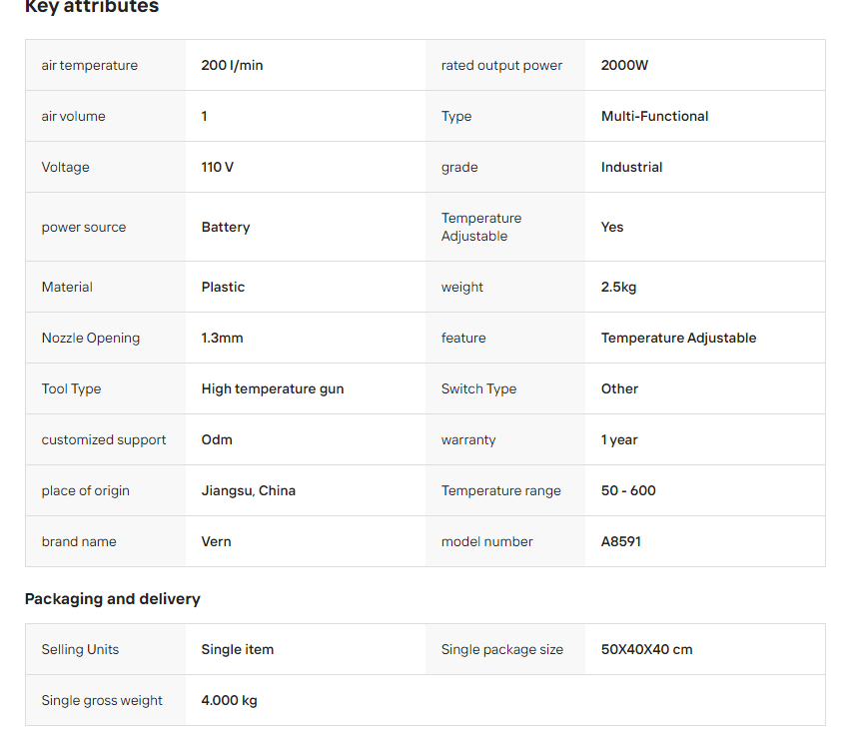Click the High temperature gun value

pos(272,388)
